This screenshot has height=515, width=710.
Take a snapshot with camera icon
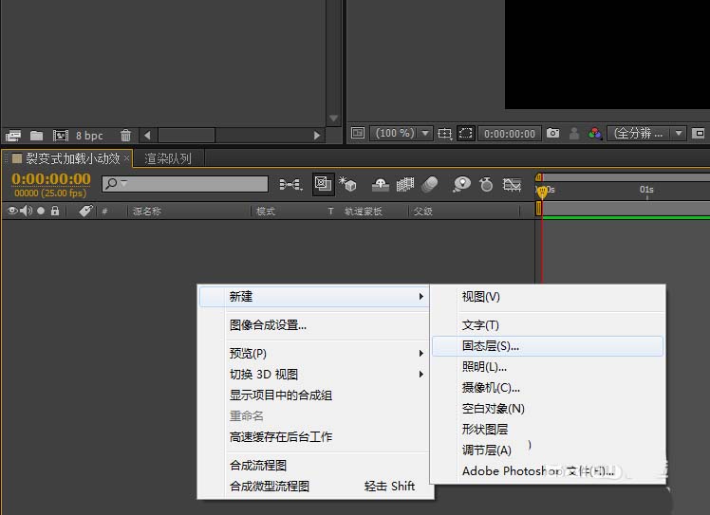(x=552, y=134)
